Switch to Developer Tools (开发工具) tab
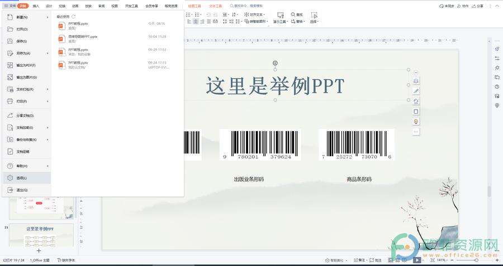Screen dimensions: 503x266 [131, 6]
